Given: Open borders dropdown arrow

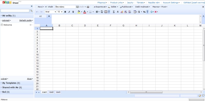Looking at the screenshot, I should coord(93,12).
